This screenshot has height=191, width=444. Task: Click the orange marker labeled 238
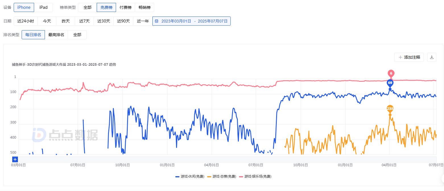pos(390,109)
